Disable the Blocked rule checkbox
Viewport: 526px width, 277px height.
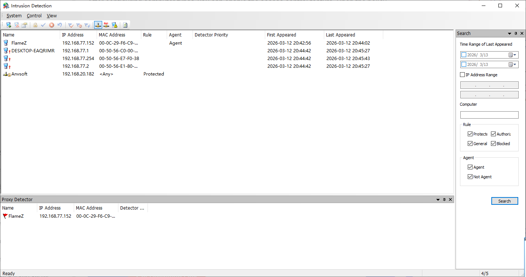(x=493, y=143)
